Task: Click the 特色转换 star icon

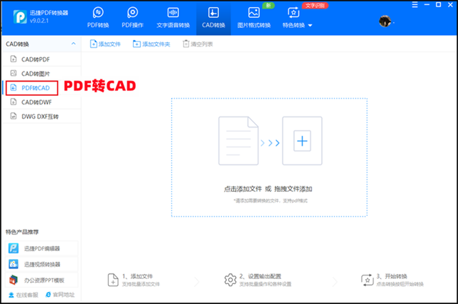Action: click(293, 13)
